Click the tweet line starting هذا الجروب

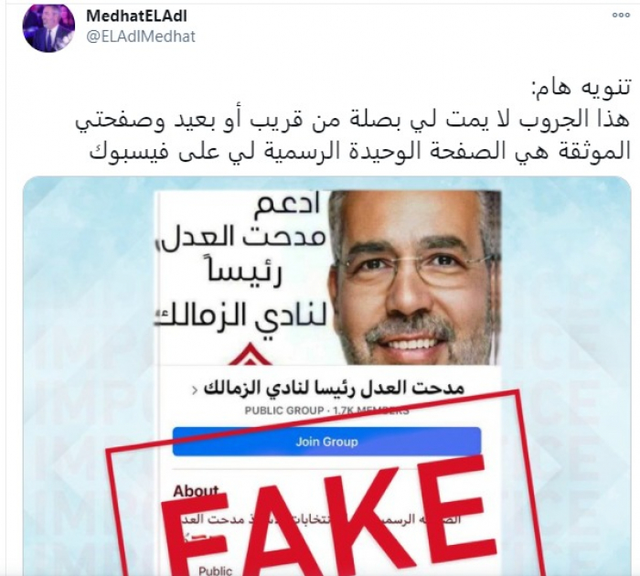tap(353, 120)
